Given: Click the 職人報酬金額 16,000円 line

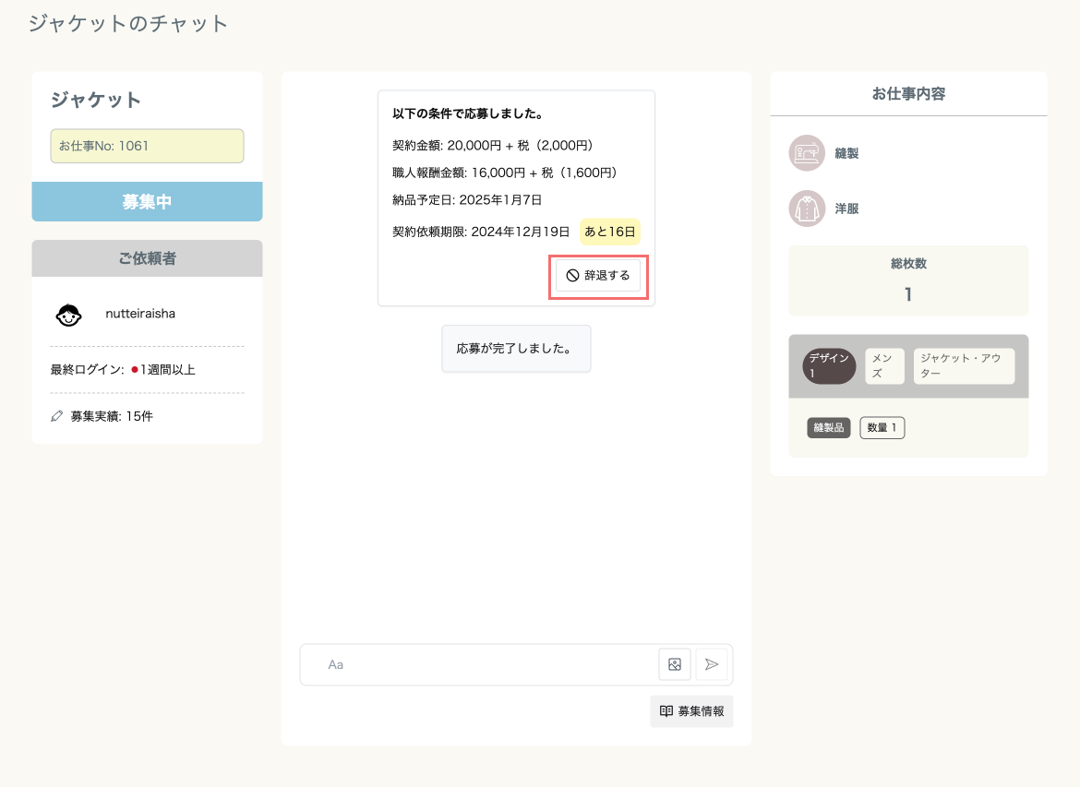Looking at the screenshot, I should point(504,173).
